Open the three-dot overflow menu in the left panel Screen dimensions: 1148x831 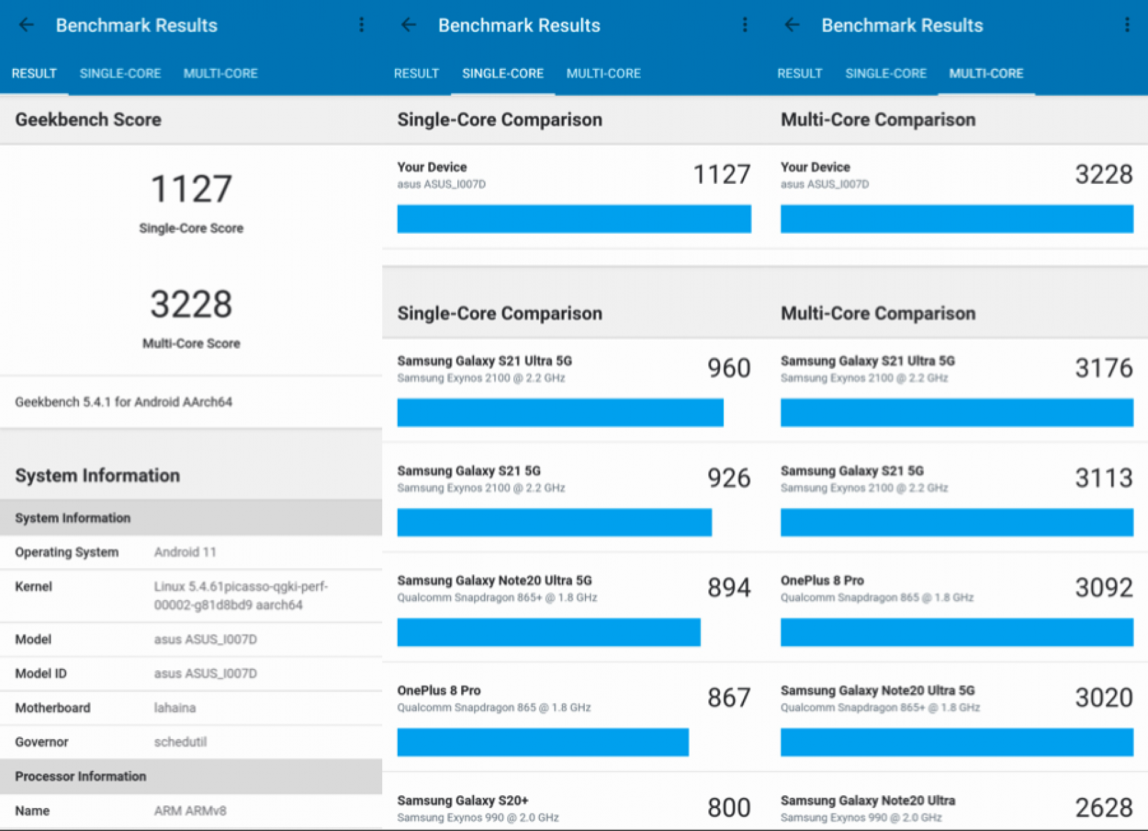[x=361, y=25]
